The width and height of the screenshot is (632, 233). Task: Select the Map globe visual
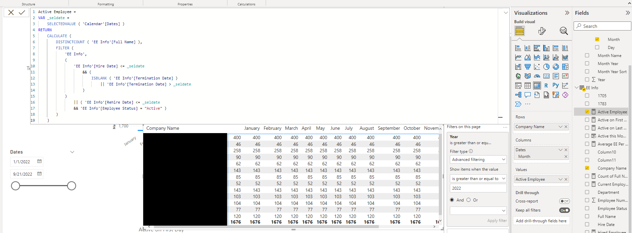tap(518, 76)
